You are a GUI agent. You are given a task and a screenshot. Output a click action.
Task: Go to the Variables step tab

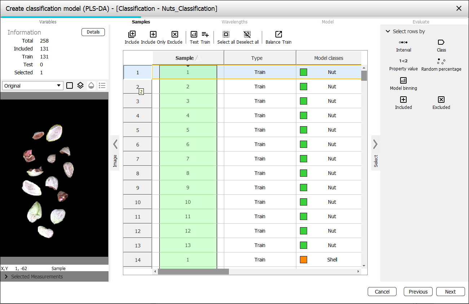[48, 22]
